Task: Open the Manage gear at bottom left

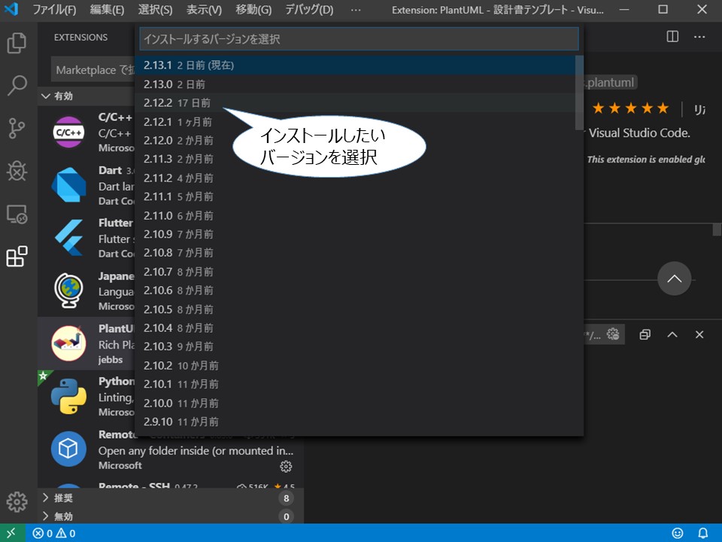Action: point(17,502)
